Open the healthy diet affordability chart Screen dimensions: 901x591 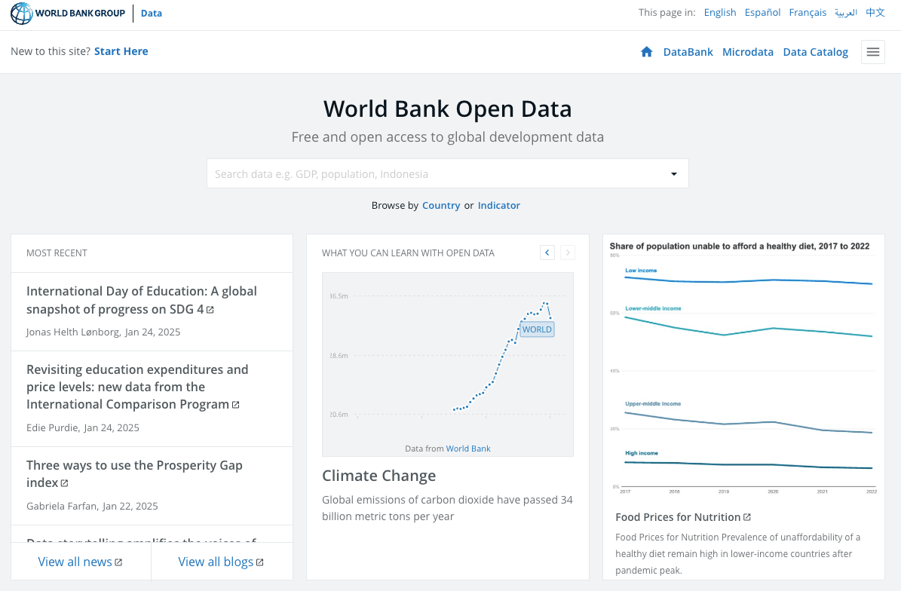click(743, 368)
